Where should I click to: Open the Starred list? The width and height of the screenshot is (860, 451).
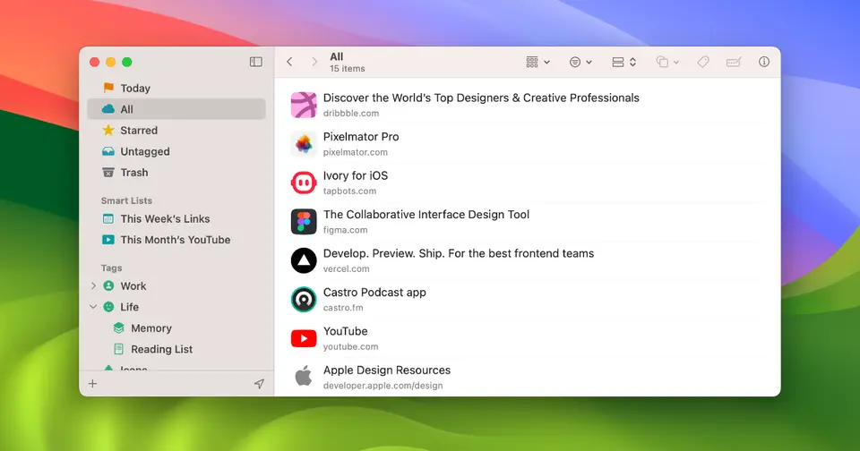176,131
